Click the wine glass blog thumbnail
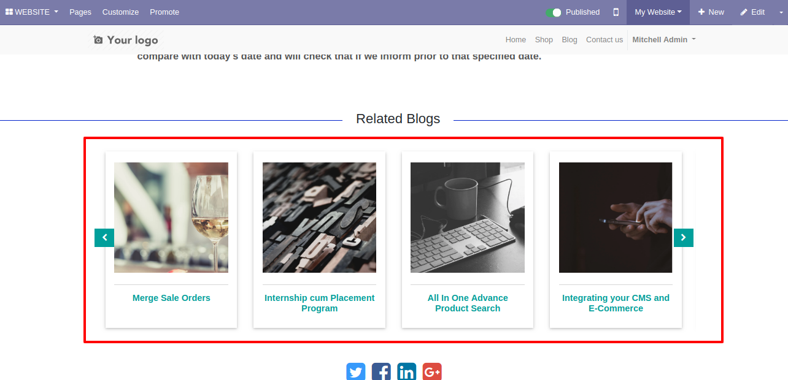 pyautogui.click(x=171, y=218)
